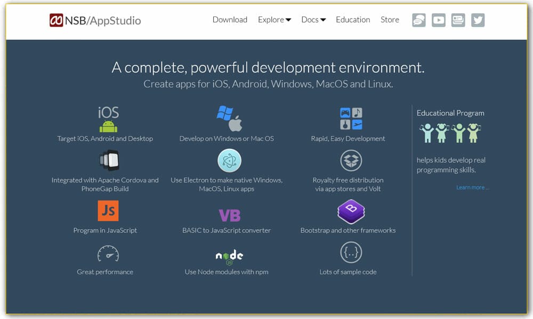The width and height of the screenshot is (533, 319).
Task: Open the Explore dropdown menu
Action: (271, 20)
